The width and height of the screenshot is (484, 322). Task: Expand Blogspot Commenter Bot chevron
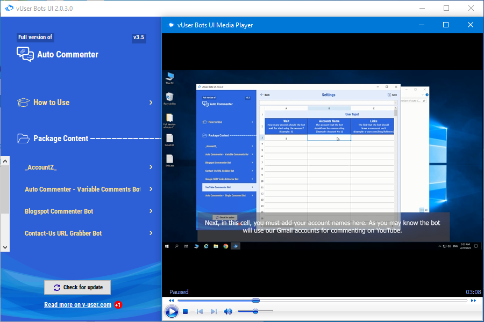coord(151,211)
